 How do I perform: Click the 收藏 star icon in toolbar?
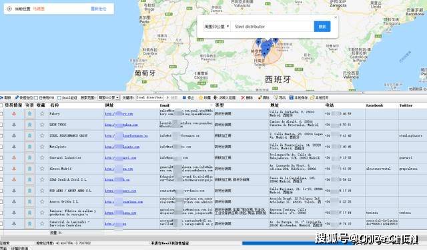coord(201,97)
